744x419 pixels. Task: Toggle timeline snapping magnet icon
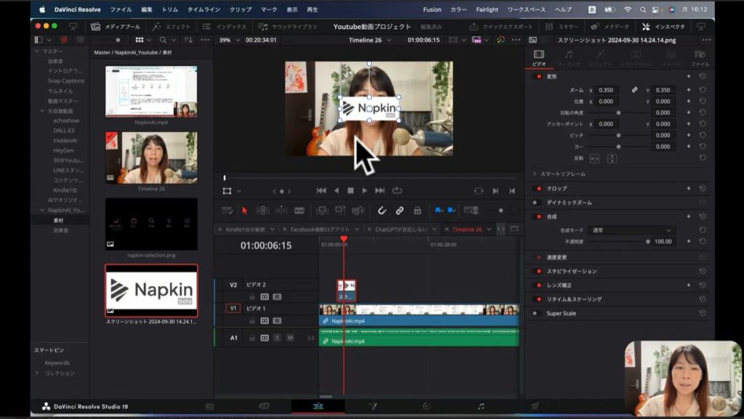381,211
